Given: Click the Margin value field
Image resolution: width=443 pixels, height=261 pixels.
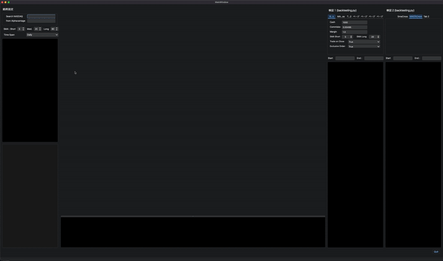Looking at the screenshot, I should (x=354, y=32).
